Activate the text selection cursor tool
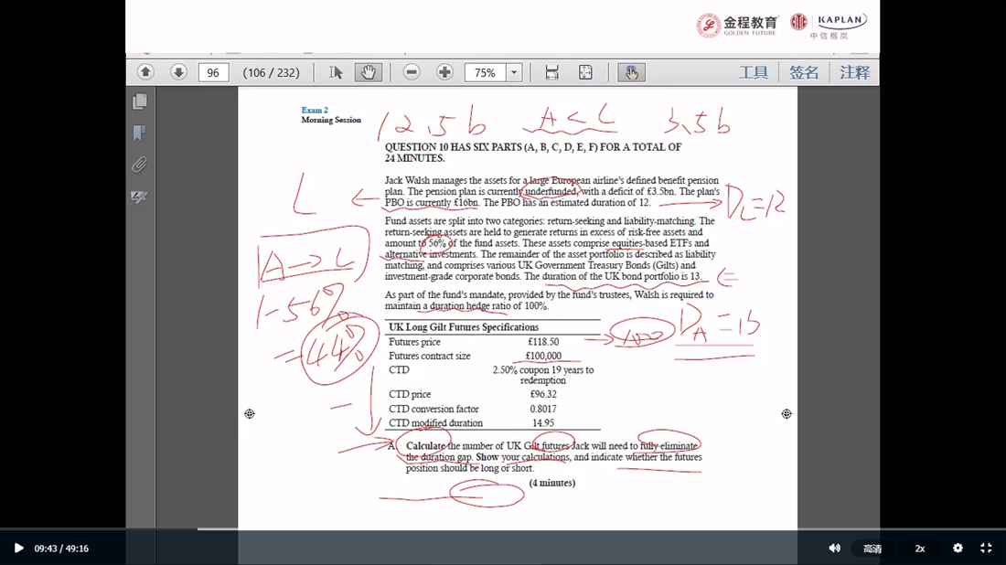1006x565 pixels. (336, 72)
